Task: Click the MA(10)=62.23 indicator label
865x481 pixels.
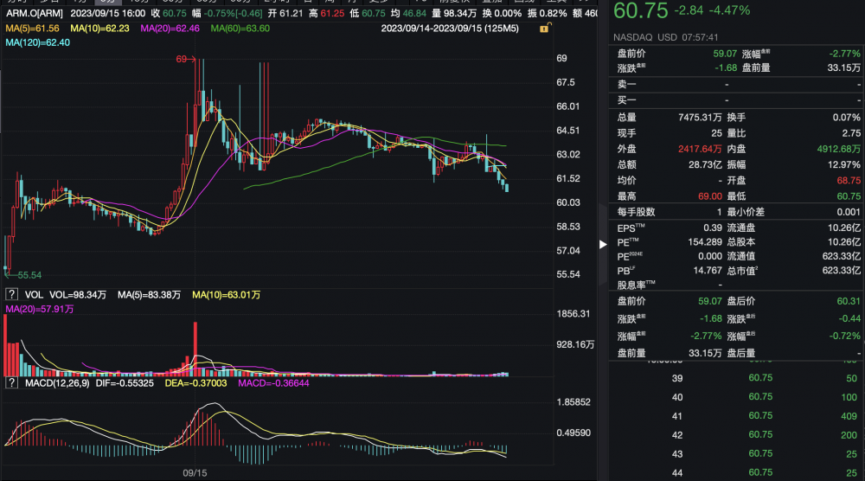Action: point(99,29)
